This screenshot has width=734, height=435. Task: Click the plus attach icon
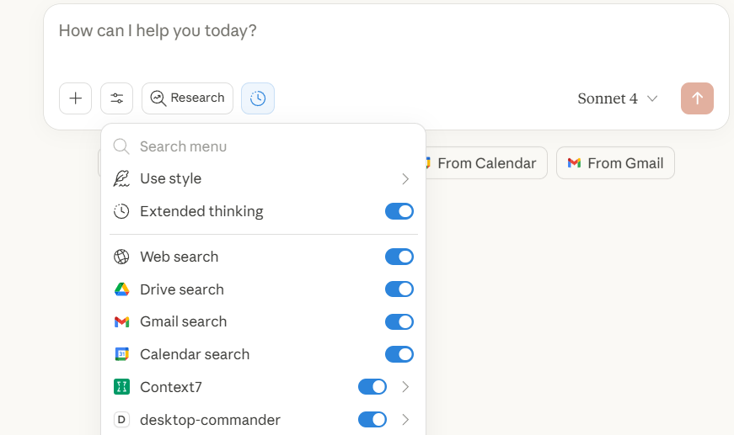click(x=75, y=98)
